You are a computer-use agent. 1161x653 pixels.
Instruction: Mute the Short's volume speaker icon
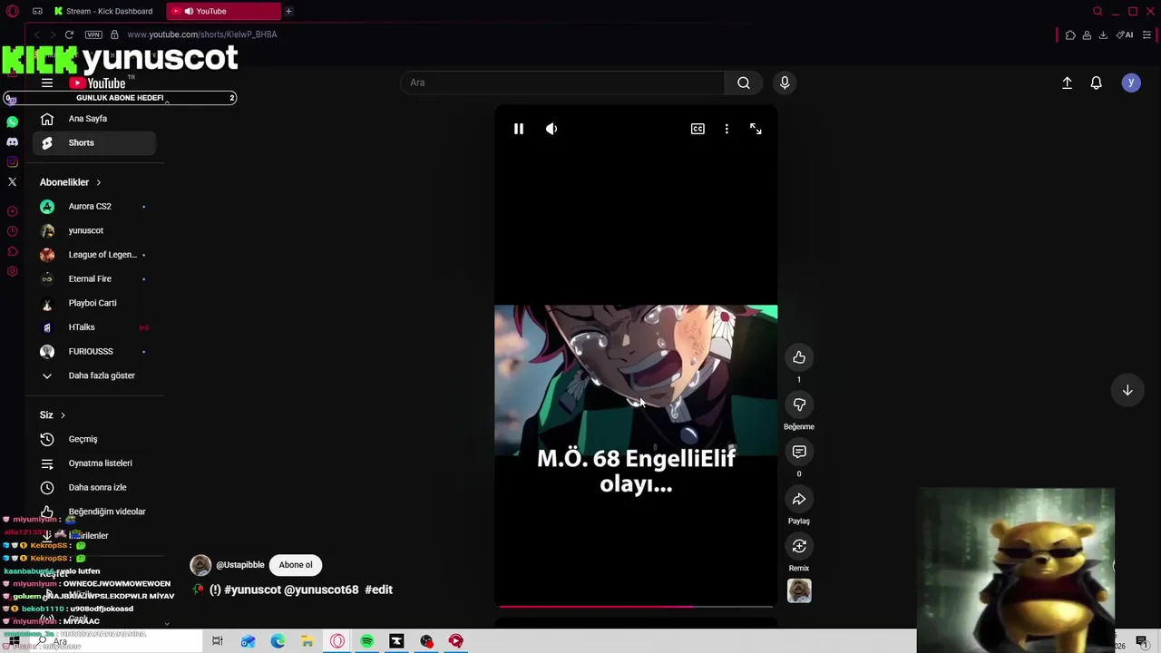coord(551,129)
